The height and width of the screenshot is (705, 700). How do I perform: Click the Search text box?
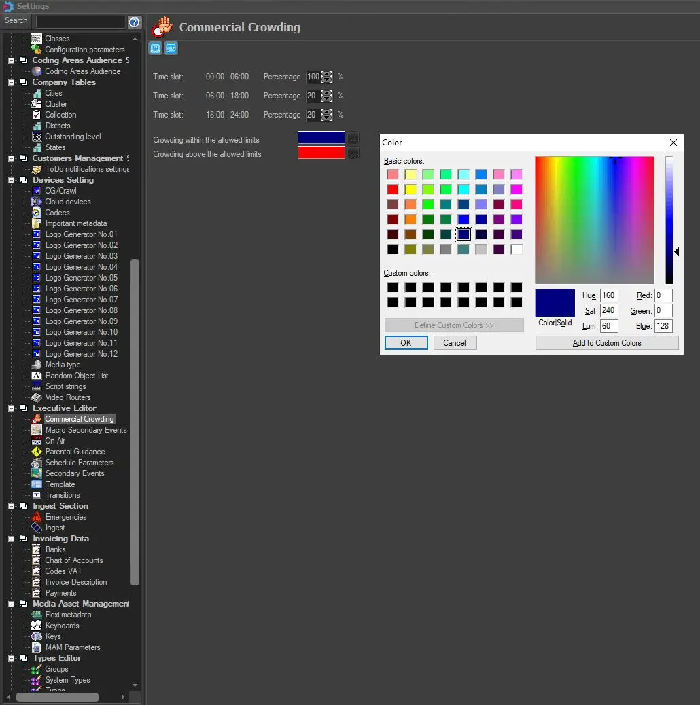pyautogui.click(x=80, y=22)
